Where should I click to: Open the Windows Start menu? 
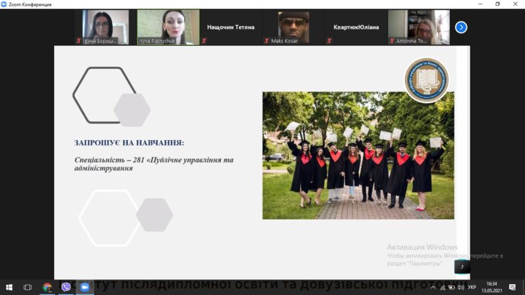[x=9, y=287]
